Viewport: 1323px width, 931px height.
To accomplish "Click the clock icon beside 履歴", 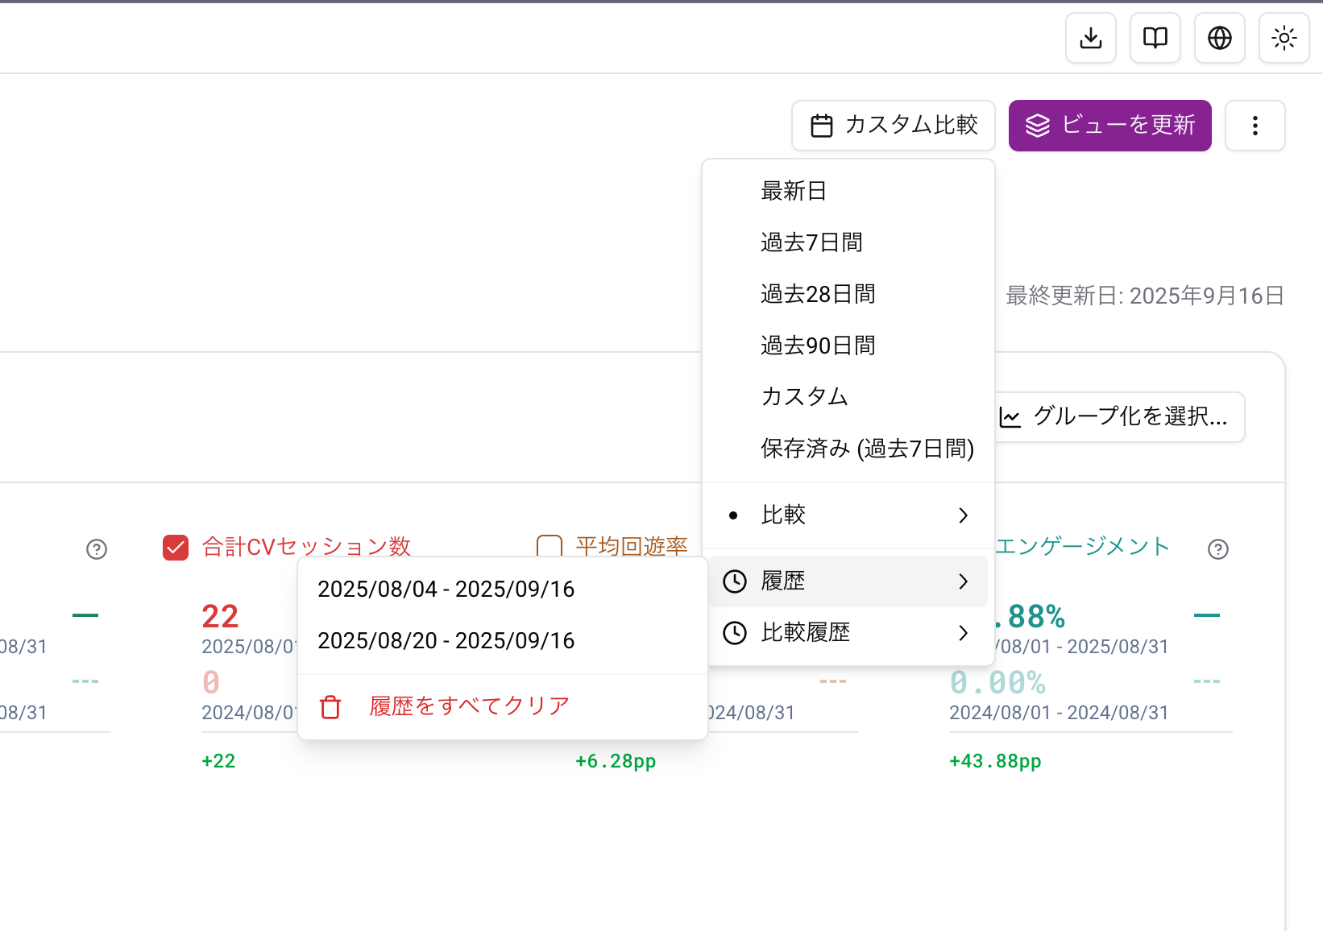I will [x=735, y=581].
